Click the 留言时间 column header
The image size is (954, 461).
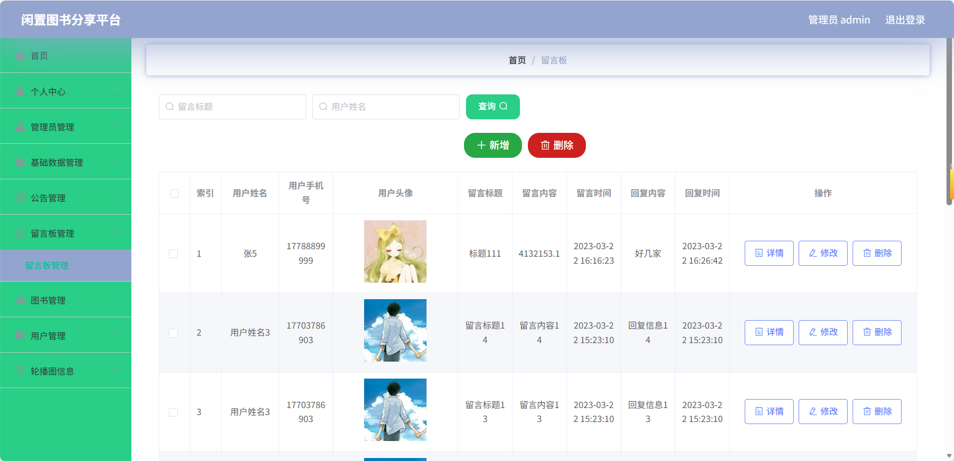coord(594,193)
